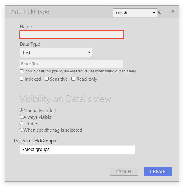Click the blue CREATE button
The width and height of the screenshot is (184, 187).
pyautogui.click(x=158, y=171)
